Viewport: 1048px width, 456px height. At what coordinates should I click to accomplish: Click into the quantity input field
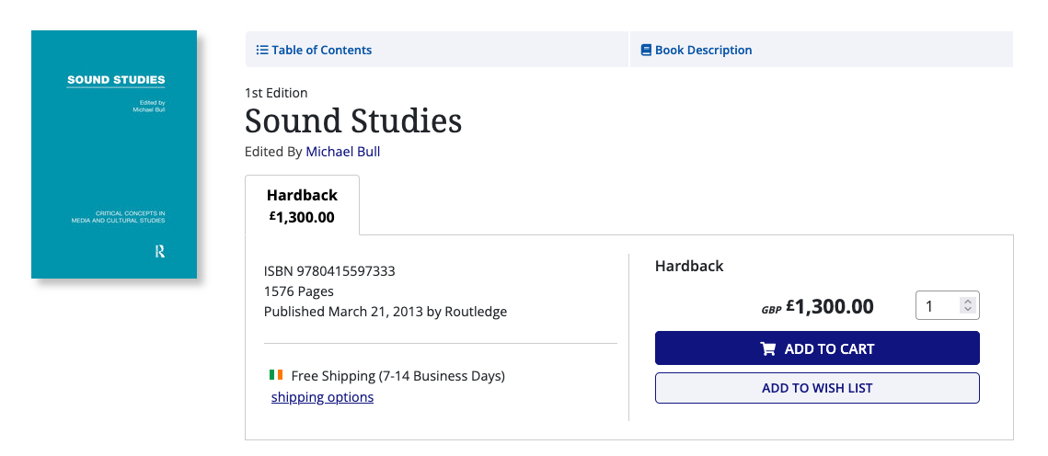[937, 306]
